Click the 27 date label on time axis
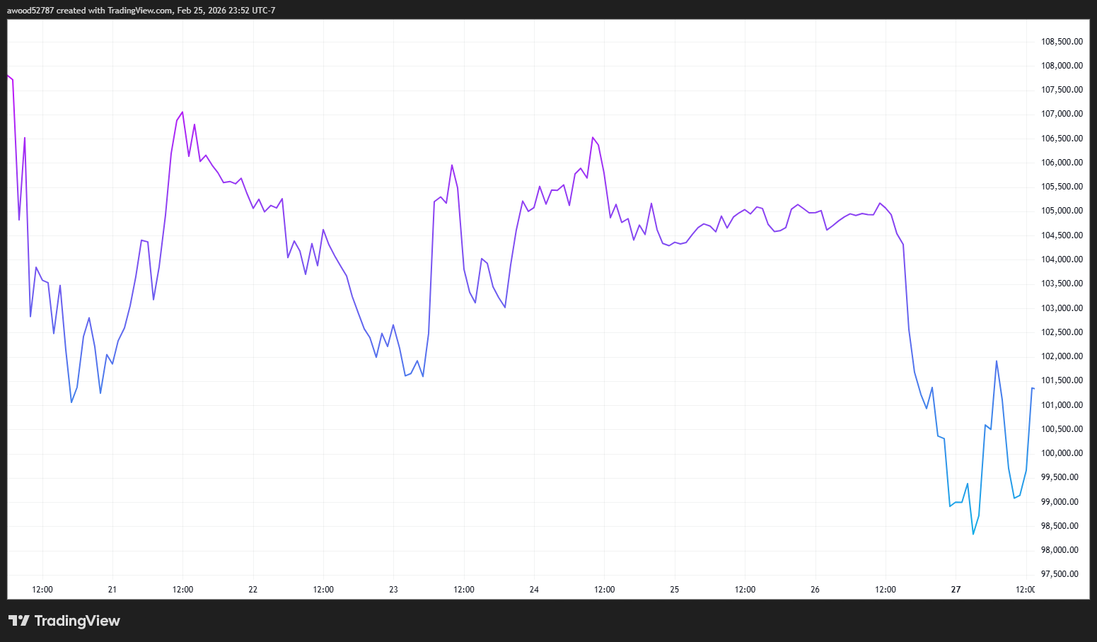This screenshot has width=1097, height=642. (x=956, y=589)
